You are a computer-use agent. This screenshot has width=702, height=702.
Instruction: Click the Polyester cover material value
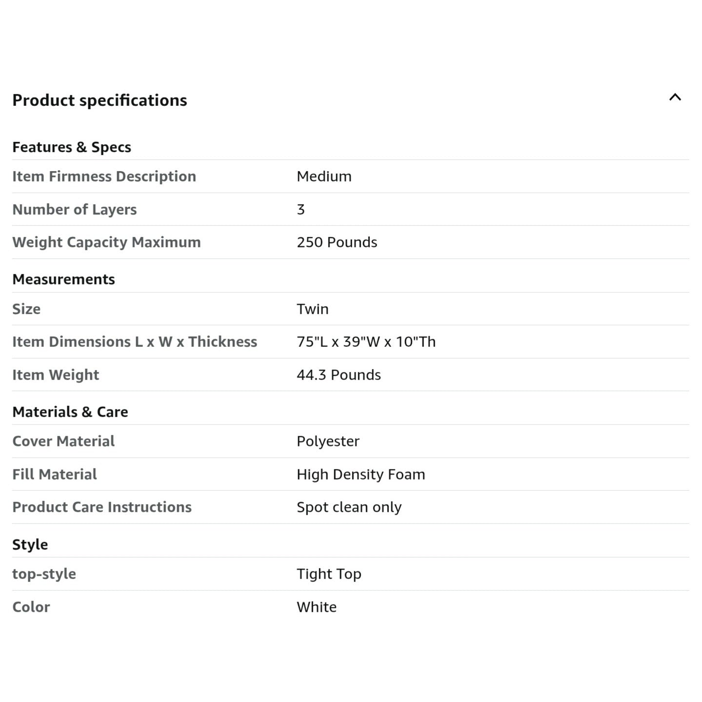click(x=328, y=441)
